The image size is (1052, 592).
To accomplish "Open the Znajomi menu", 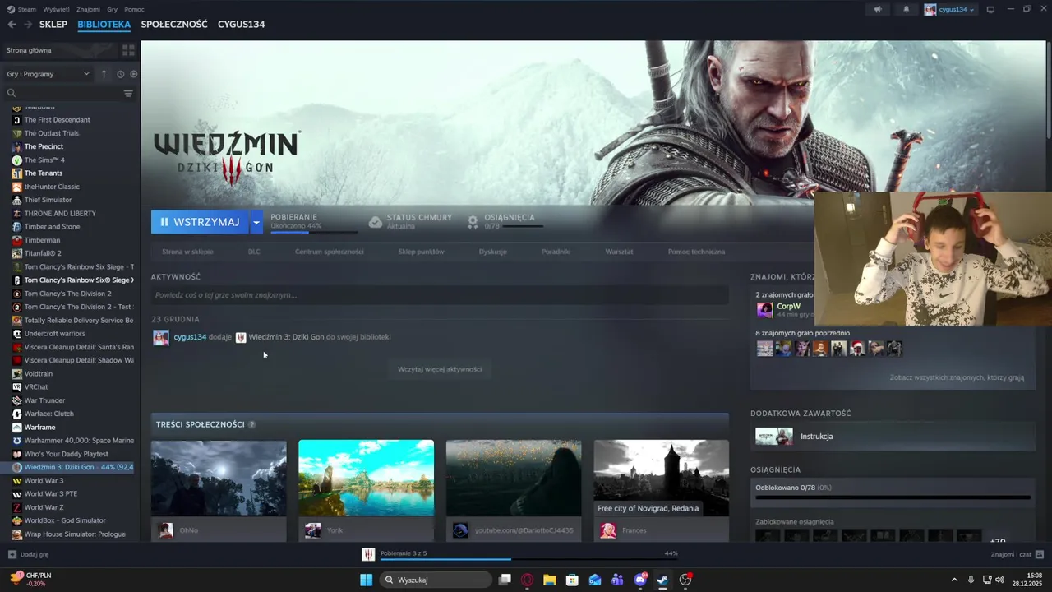I will pos(88,9).
